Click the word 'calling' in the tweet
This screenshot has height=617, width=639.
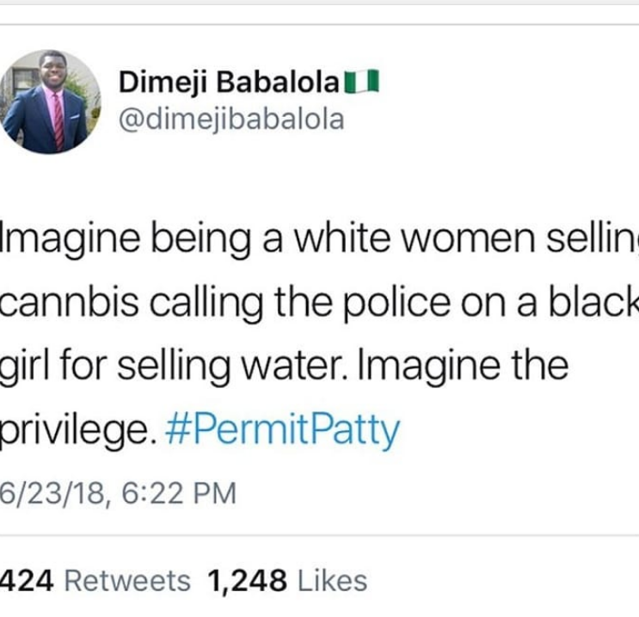point(206,304)
